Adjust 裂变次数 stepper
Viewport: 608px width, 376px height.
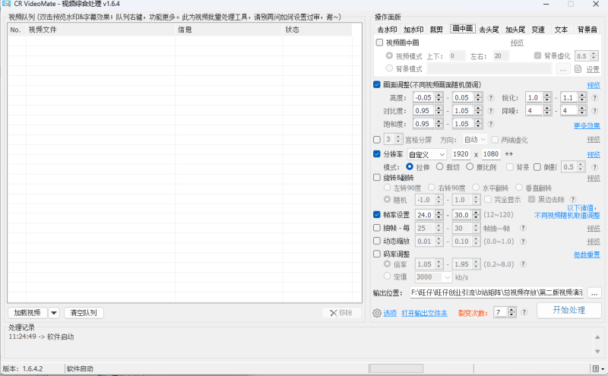click(511, 312)
